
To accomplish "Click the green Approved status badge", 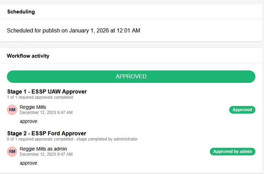I will tap(242, 110).
